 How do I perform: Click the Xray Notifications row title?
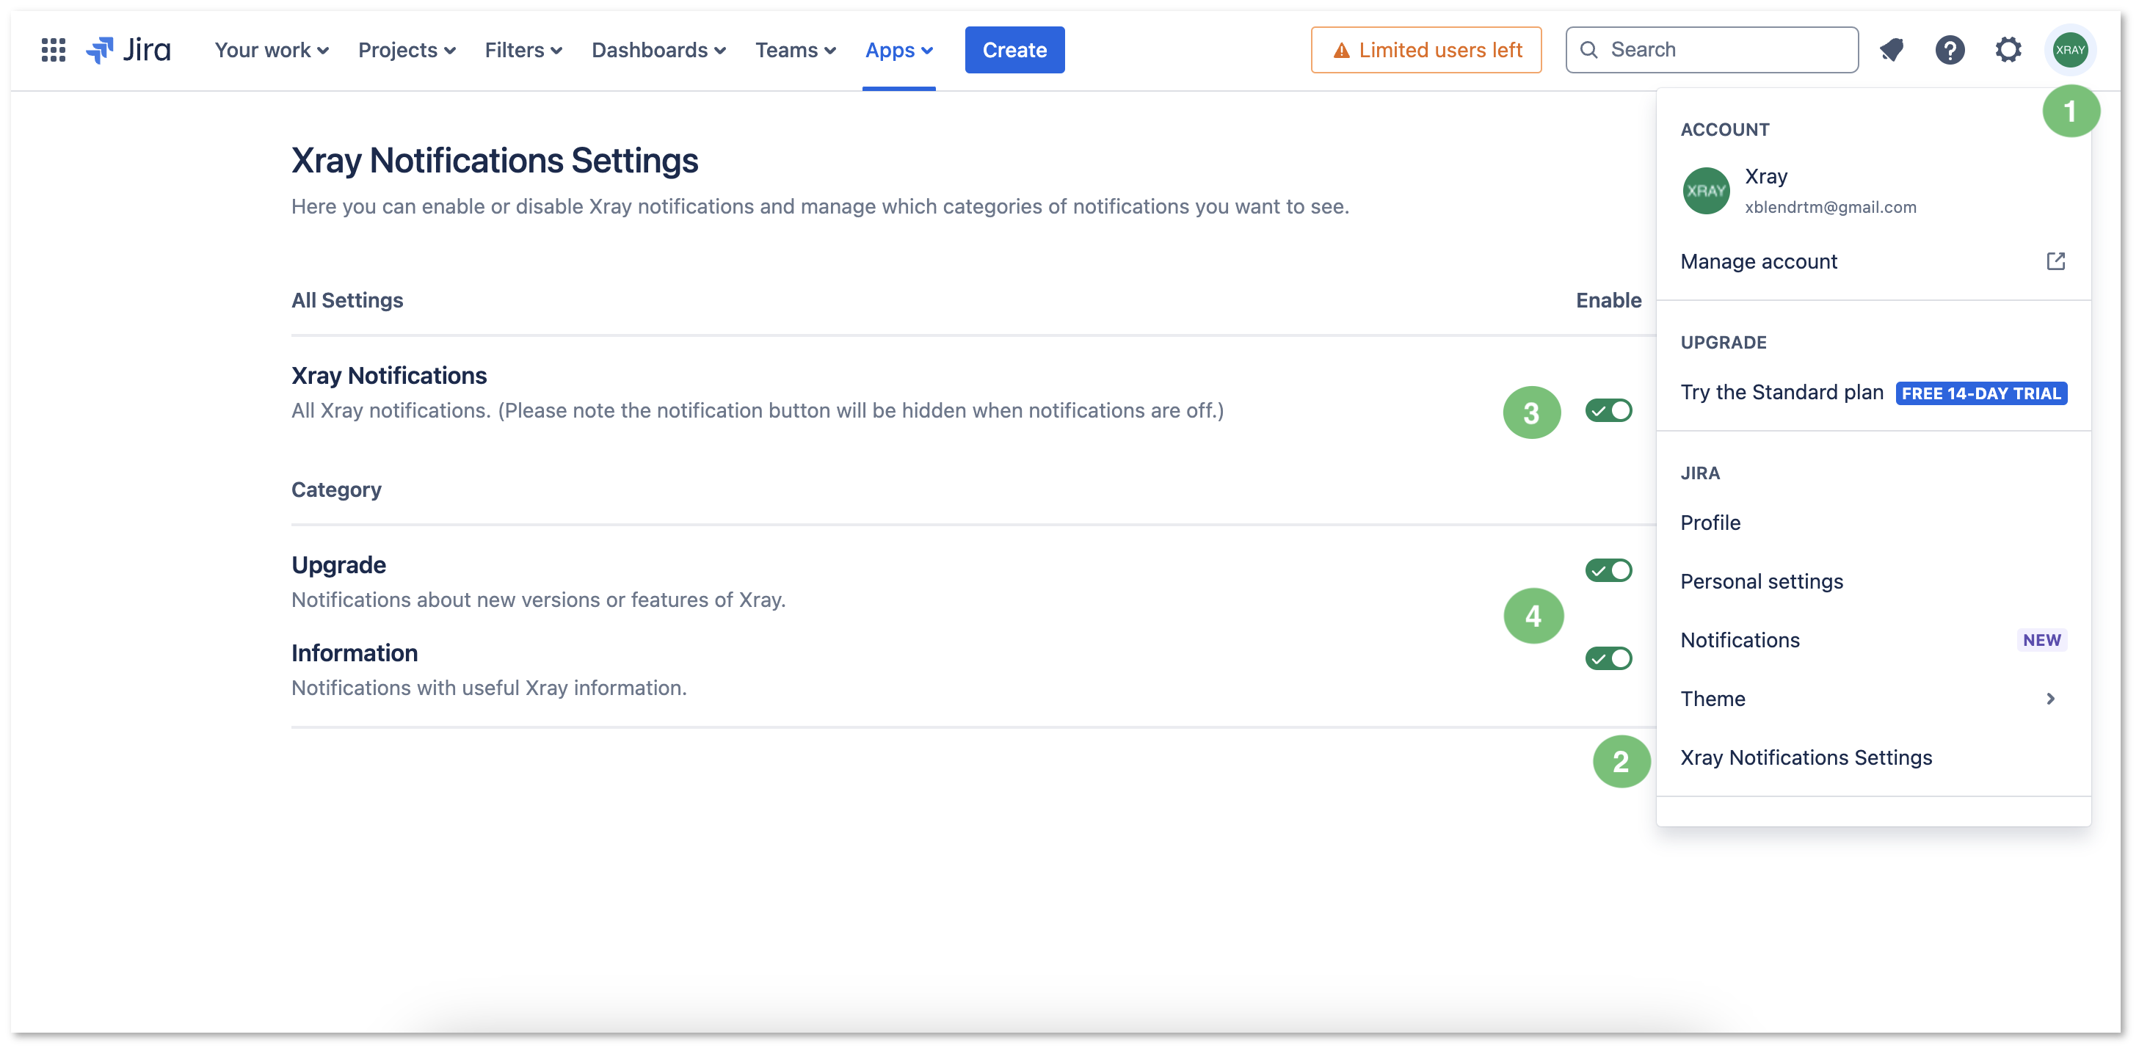[388, 376]
